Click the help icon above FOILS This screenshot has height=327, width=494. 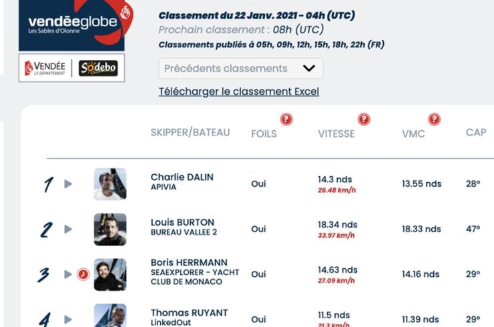coord(286,119)
